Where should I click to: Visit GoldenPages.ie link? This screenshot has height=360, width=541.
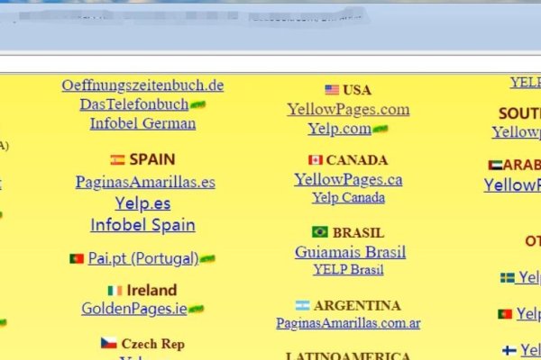133,309
